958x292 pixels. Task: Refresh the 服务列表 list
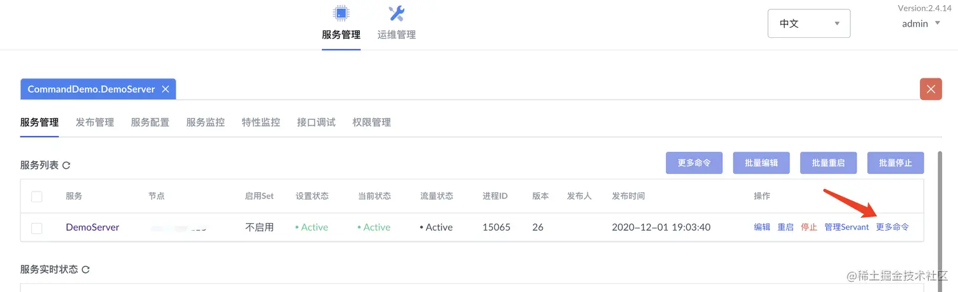(x=66, y=166)
